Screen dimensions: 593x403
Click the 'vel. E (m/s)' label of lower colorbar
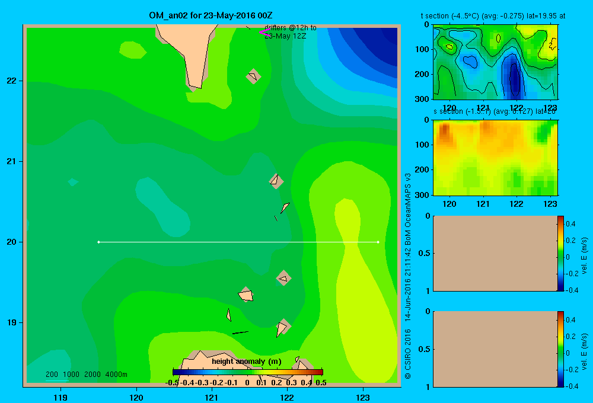coord(584,351)
